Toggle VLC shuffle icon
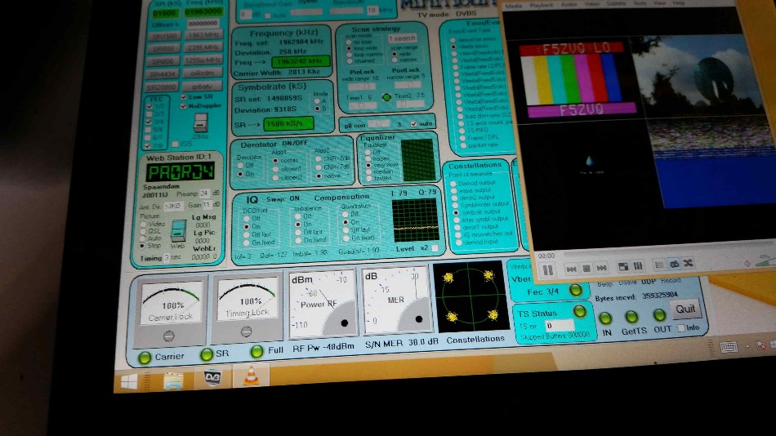Viewport: 776px width, 436px height. [689, 263]
